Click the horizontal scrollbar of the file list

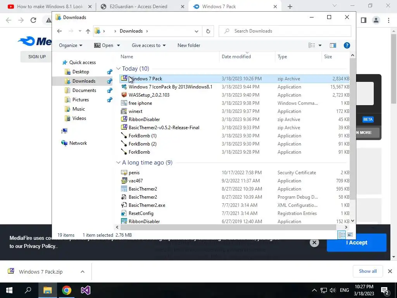(x=228, y=227)
